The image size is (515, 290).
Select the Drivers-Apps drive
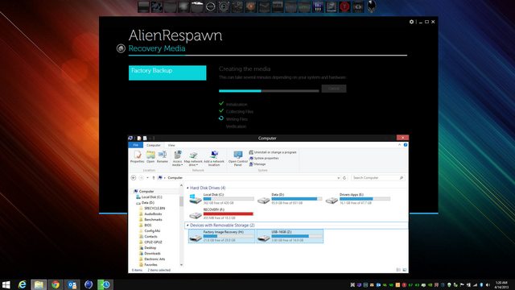357,199
